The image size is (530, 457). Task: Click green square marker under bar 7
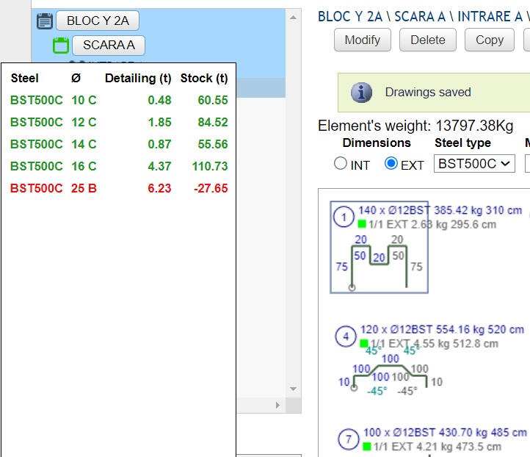366,446
